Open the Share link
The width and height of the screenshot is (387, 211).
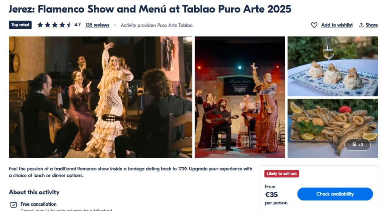pos(372,25)
